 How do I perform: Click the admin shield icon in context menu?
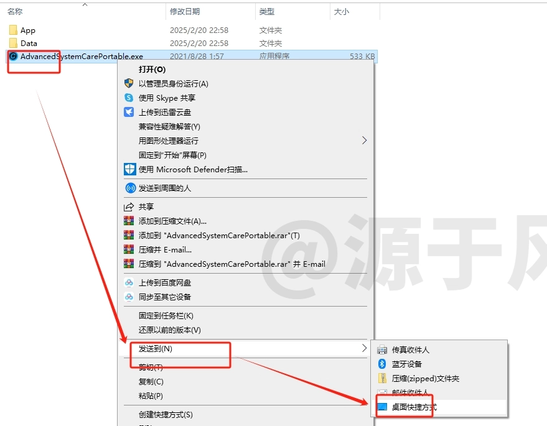129,83
